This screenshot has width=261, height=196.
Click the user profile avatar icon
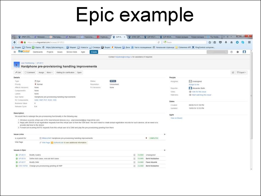click(x=244, y=52)
